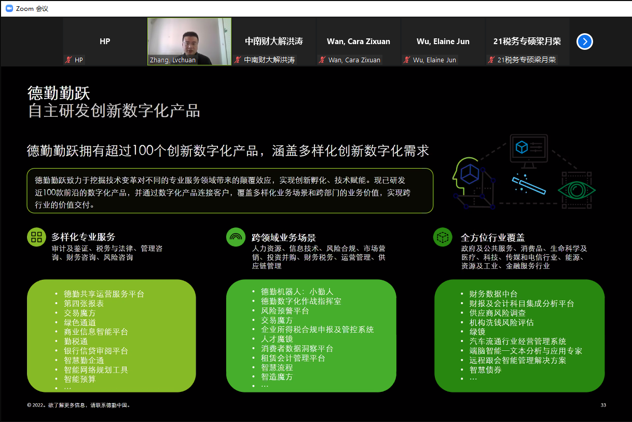Click the cube icon beside 全方位行业覆盖
This screenshot has height=422, width=632.
(443, 237)
